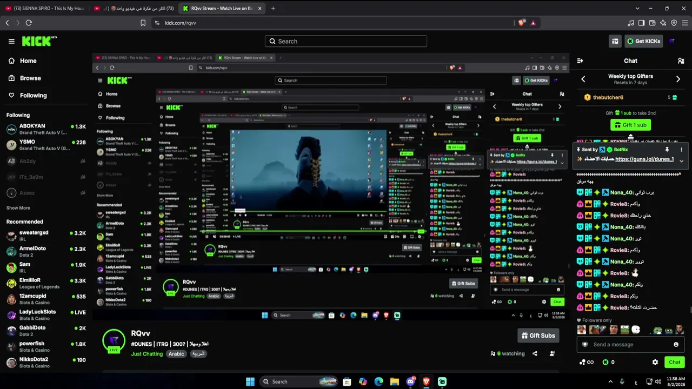Go back to the previous page
Screen dimensions: 692x389
(7, 23)
